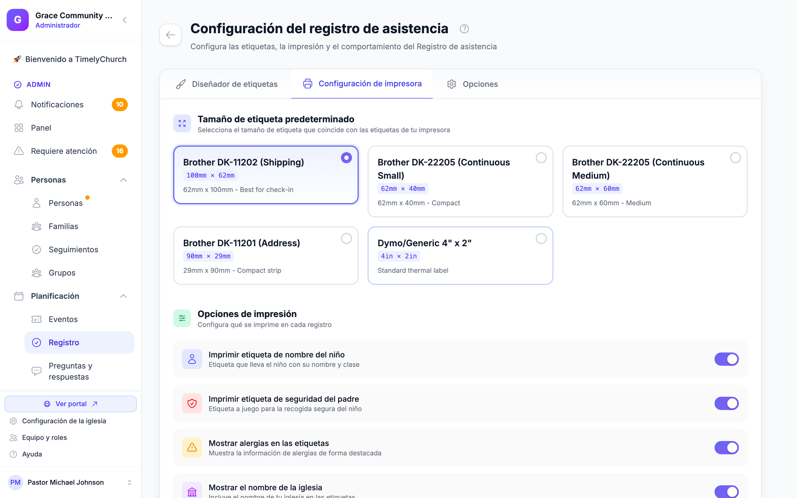Click the 62mm × 40mm size tag
The image size is (797, 498).
403,189
